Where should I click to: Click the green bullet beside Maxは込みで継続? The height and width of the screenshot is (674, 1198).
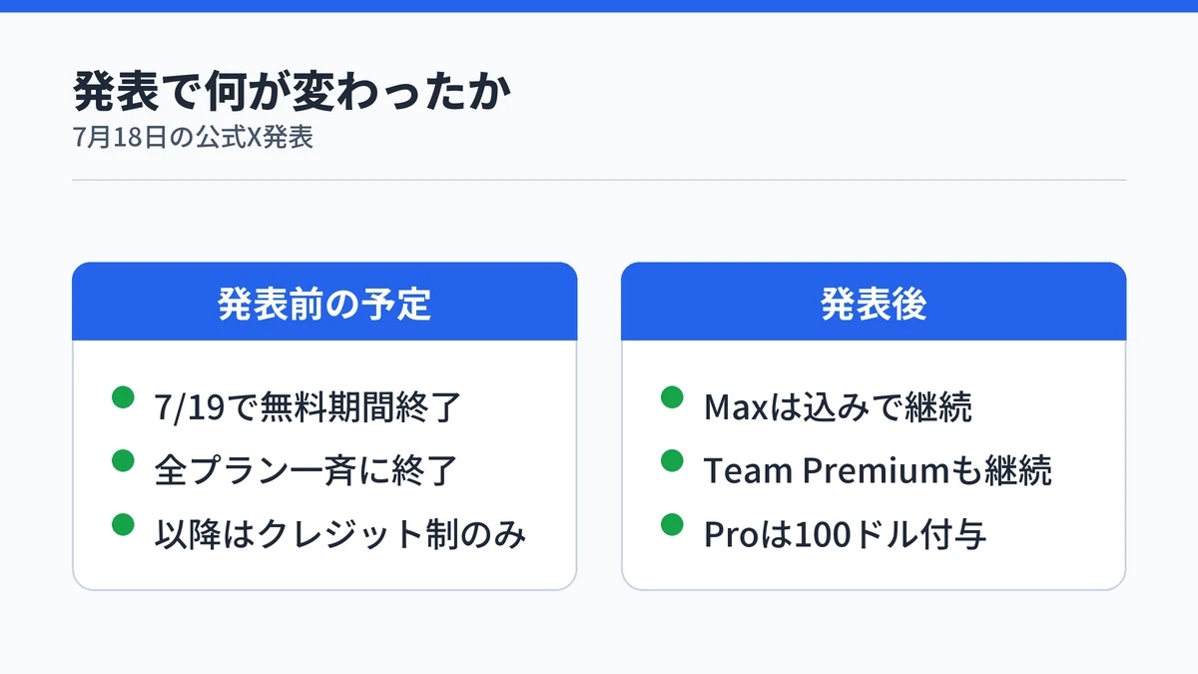(x=672, y=397)
